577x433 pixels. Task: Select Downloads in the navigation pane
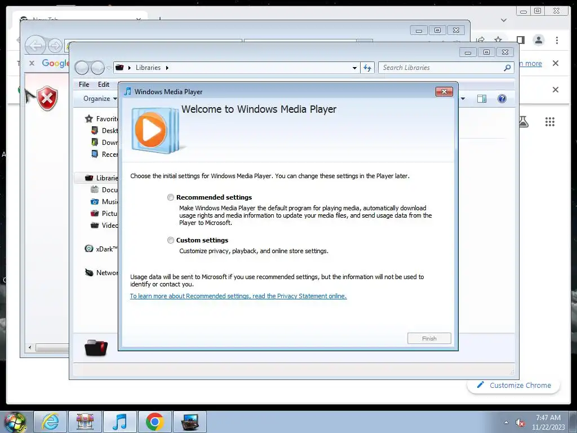click(104, 142)
